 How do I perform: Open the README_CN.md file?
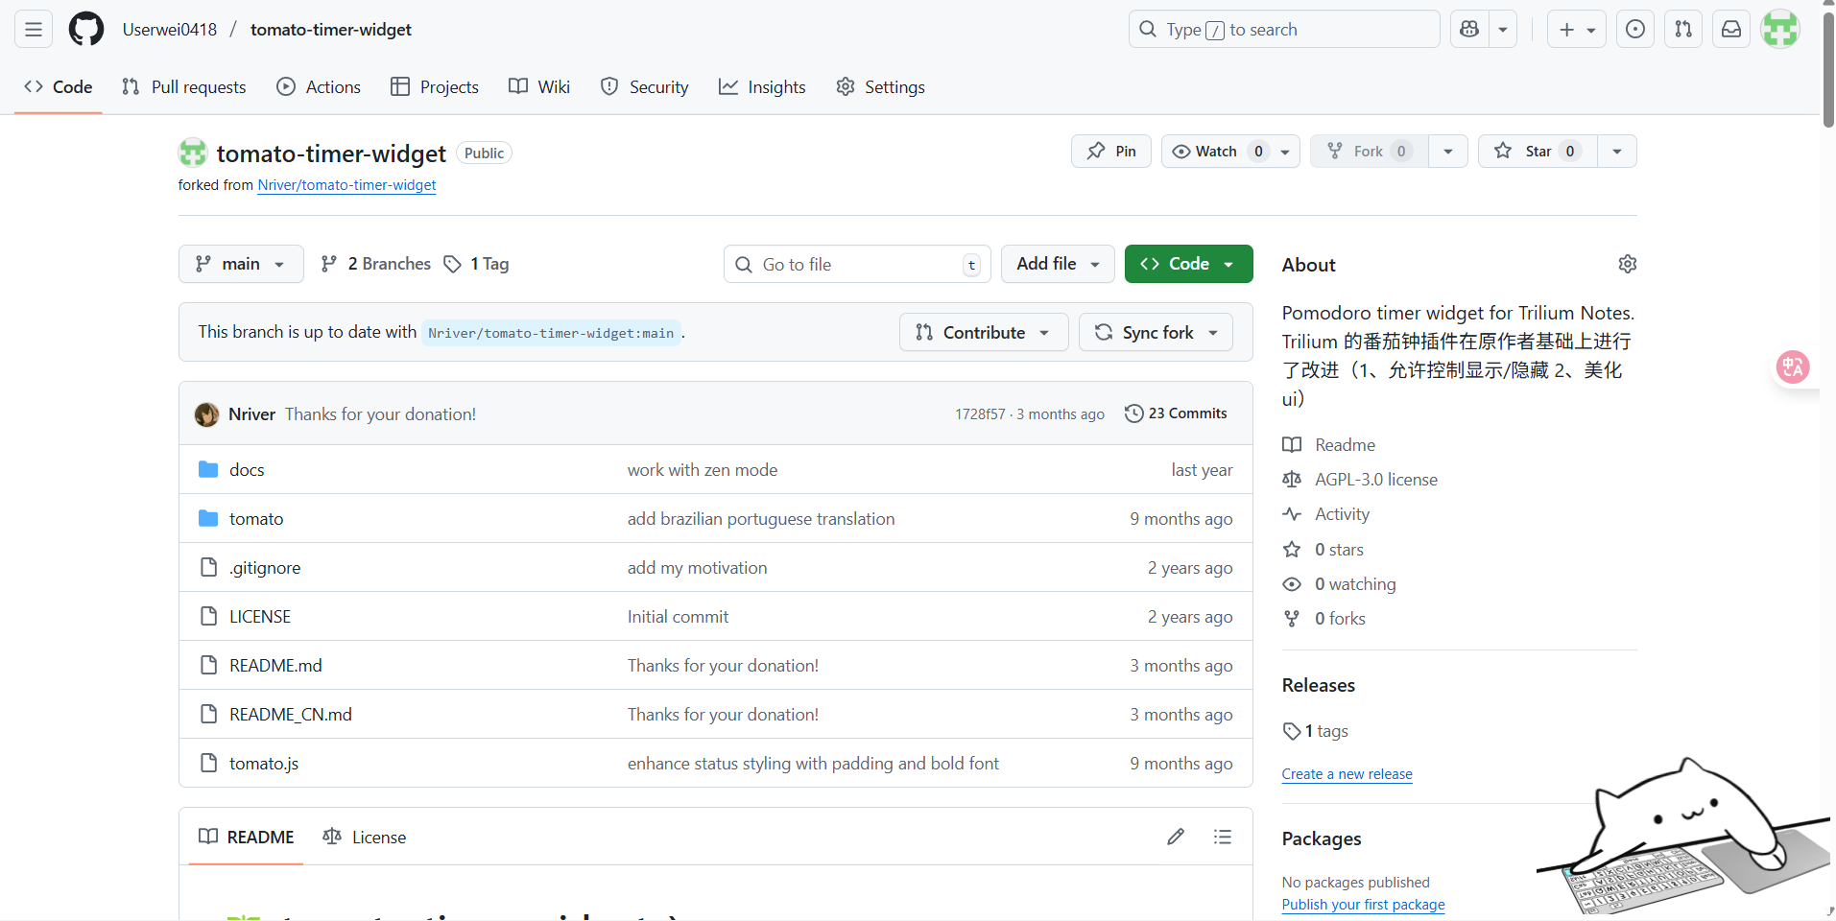tap(291, 714)
